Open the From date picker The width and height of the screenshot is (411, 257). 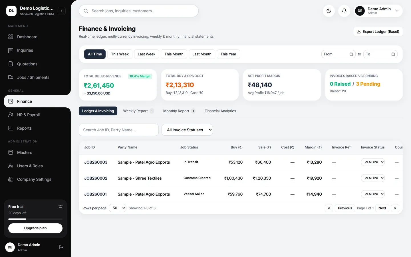[339, 54]
